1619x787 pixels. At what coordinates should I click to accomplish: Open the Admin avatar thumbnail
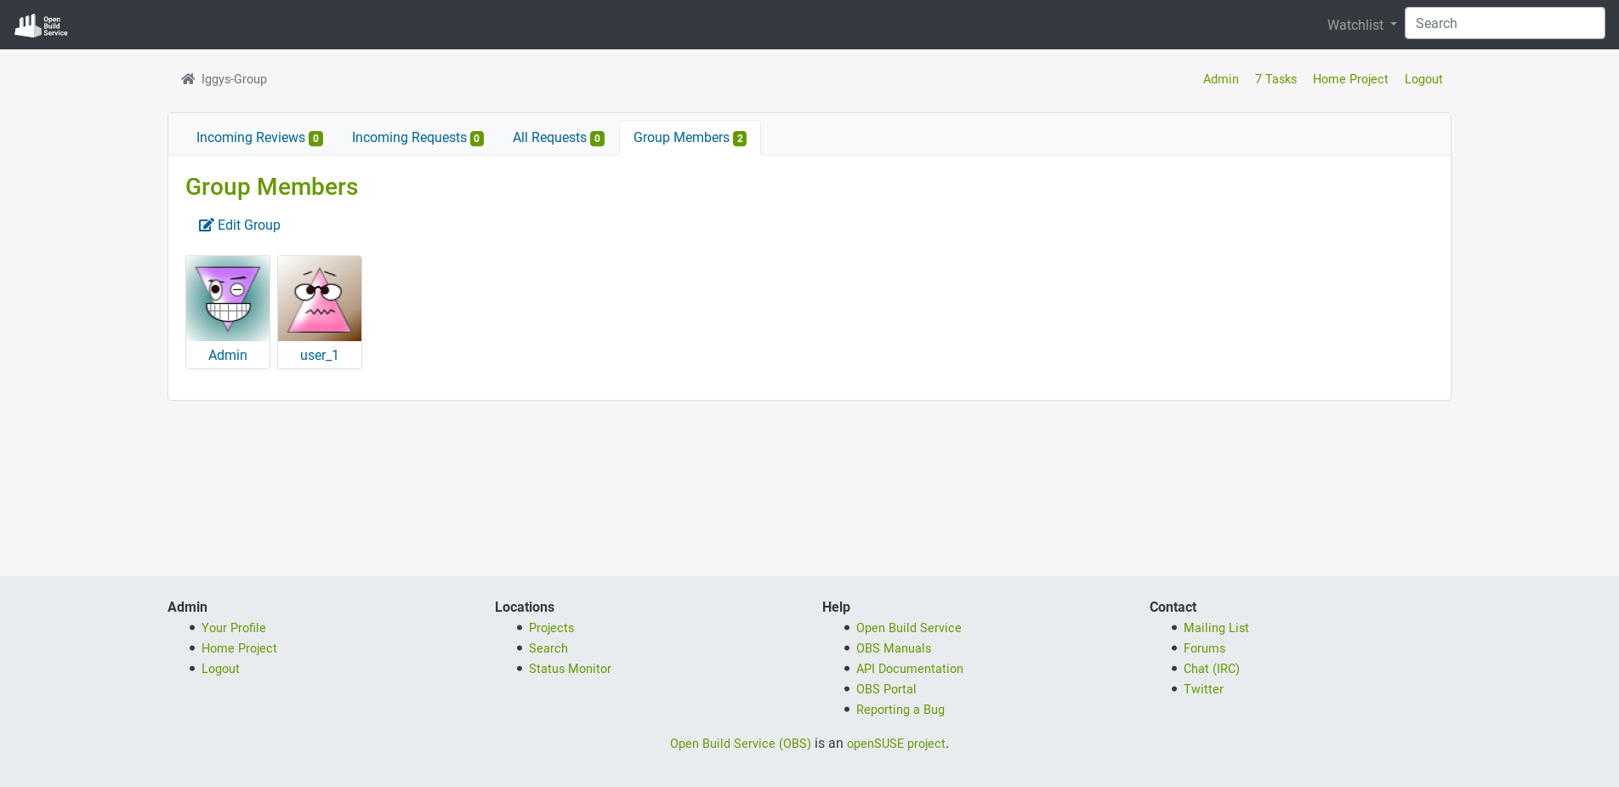pos(228,299)
